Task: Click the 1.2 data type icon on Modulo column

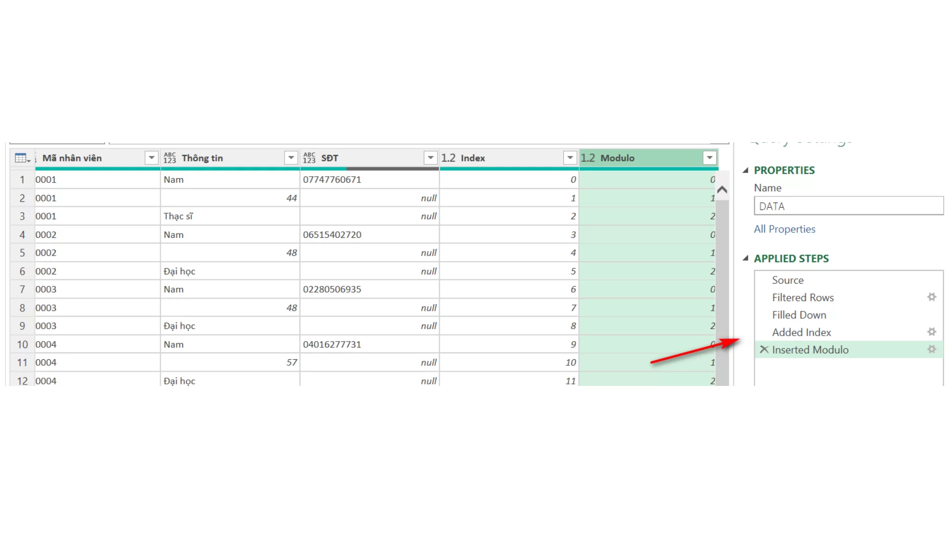Action: pos(588,158)
